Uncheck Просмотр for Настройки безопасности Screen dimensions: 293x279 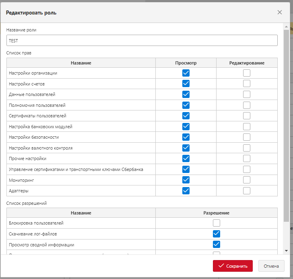186,137
